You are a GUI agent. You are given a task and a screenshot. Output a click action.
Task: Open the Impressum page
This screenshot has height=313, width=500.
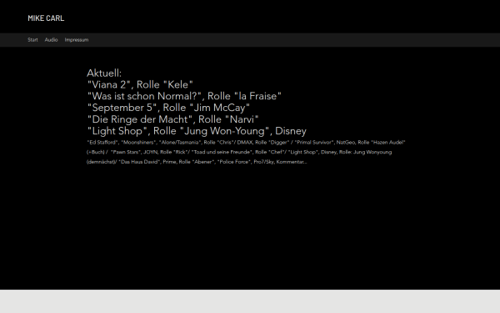[77, 40]
